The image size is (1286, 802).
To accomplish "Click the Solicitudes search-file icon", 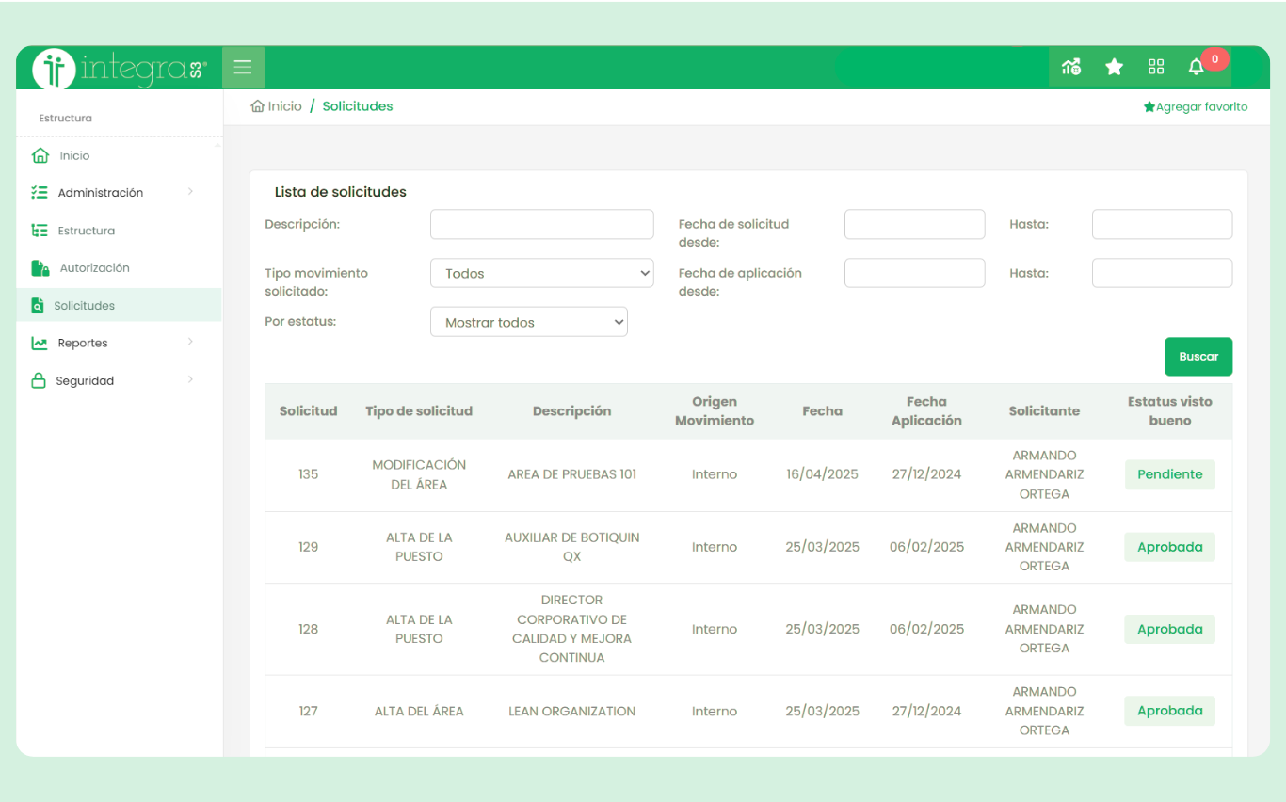I will click(38, 305).
